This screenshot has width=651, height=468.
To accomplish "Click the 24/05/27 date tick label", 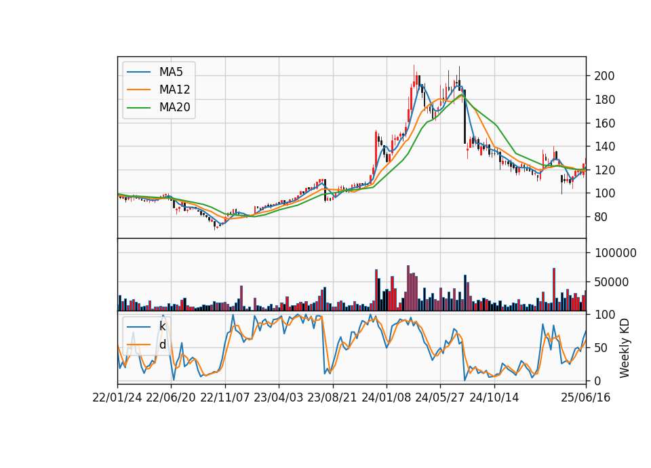I will pos(440,398).
